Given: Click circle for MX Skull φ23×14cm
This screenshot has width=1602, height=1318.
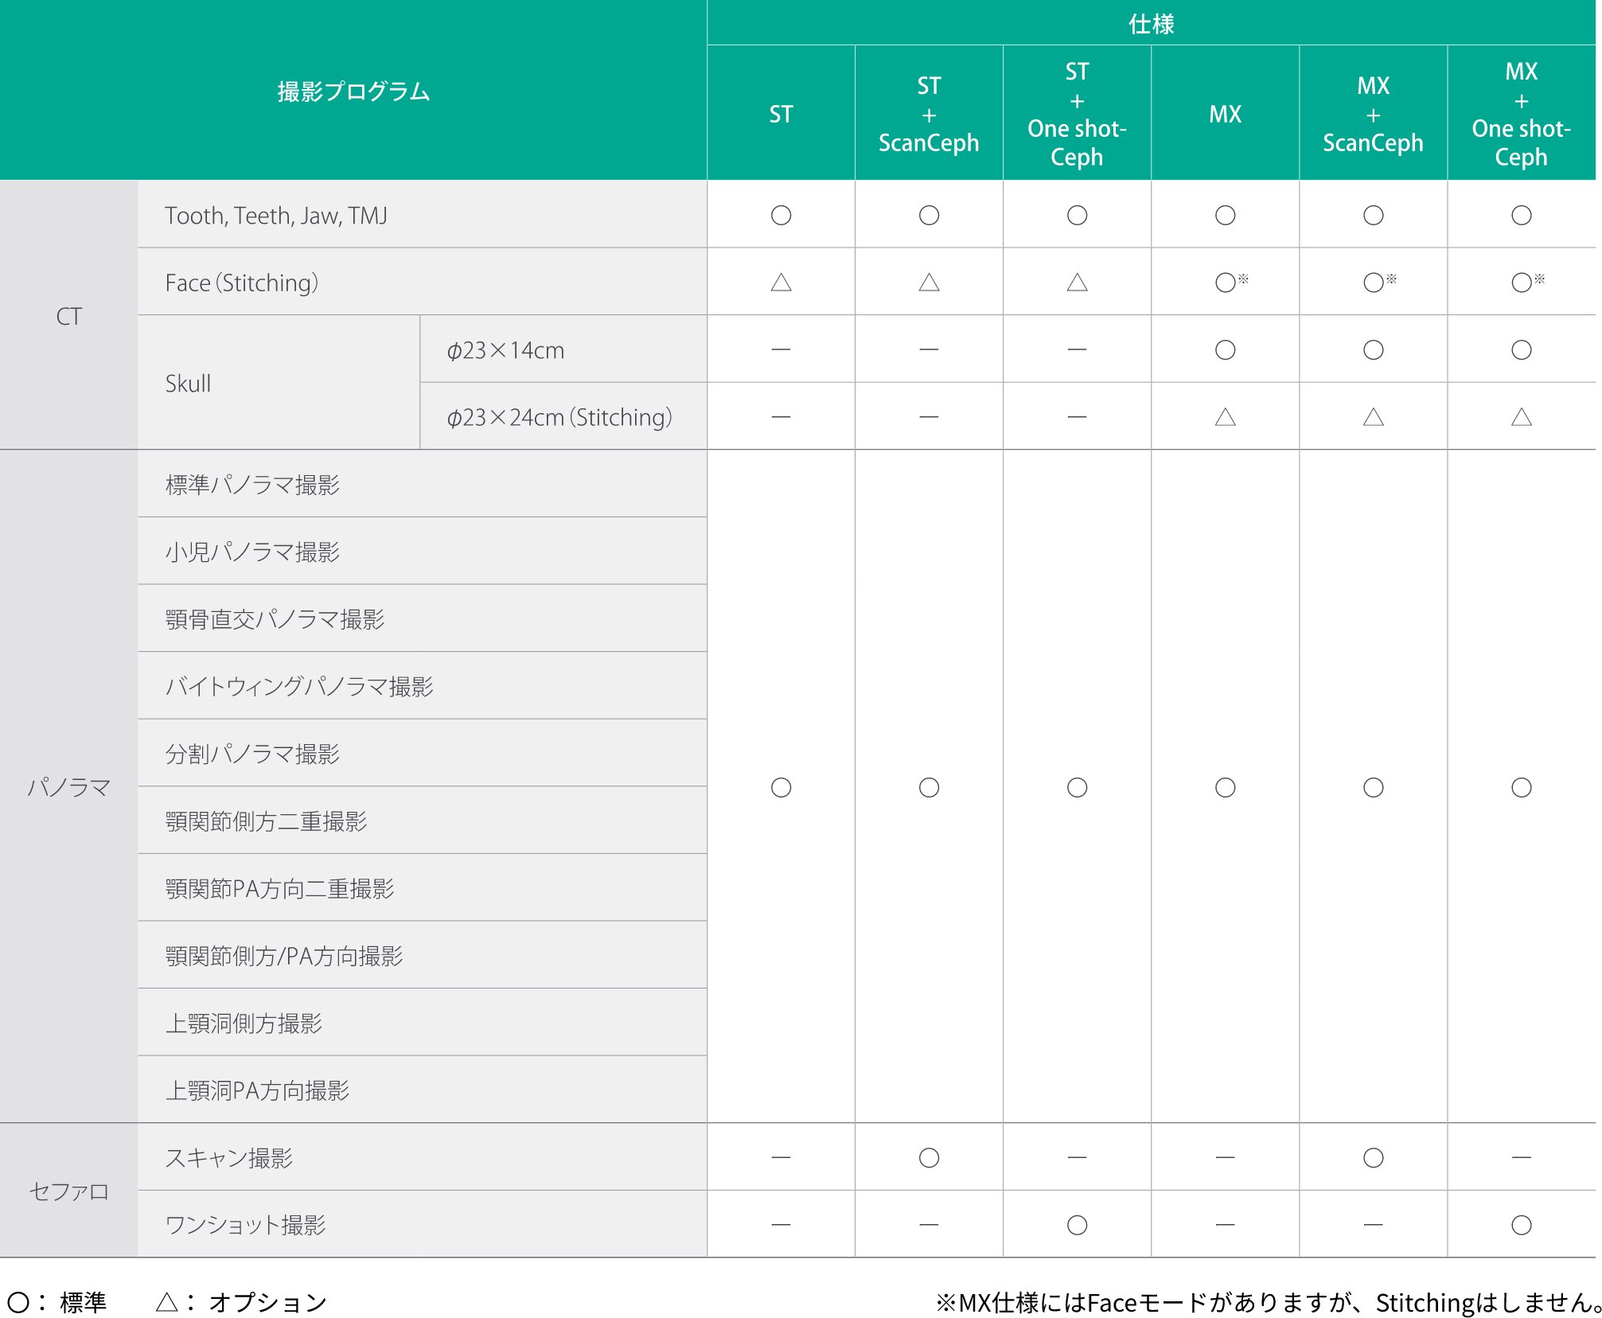Looking at the screenshot, I should pos(1225,350).
